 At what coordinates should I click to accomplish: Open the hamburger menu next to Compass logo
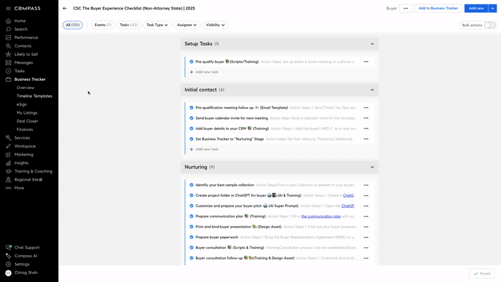(8, 8)
